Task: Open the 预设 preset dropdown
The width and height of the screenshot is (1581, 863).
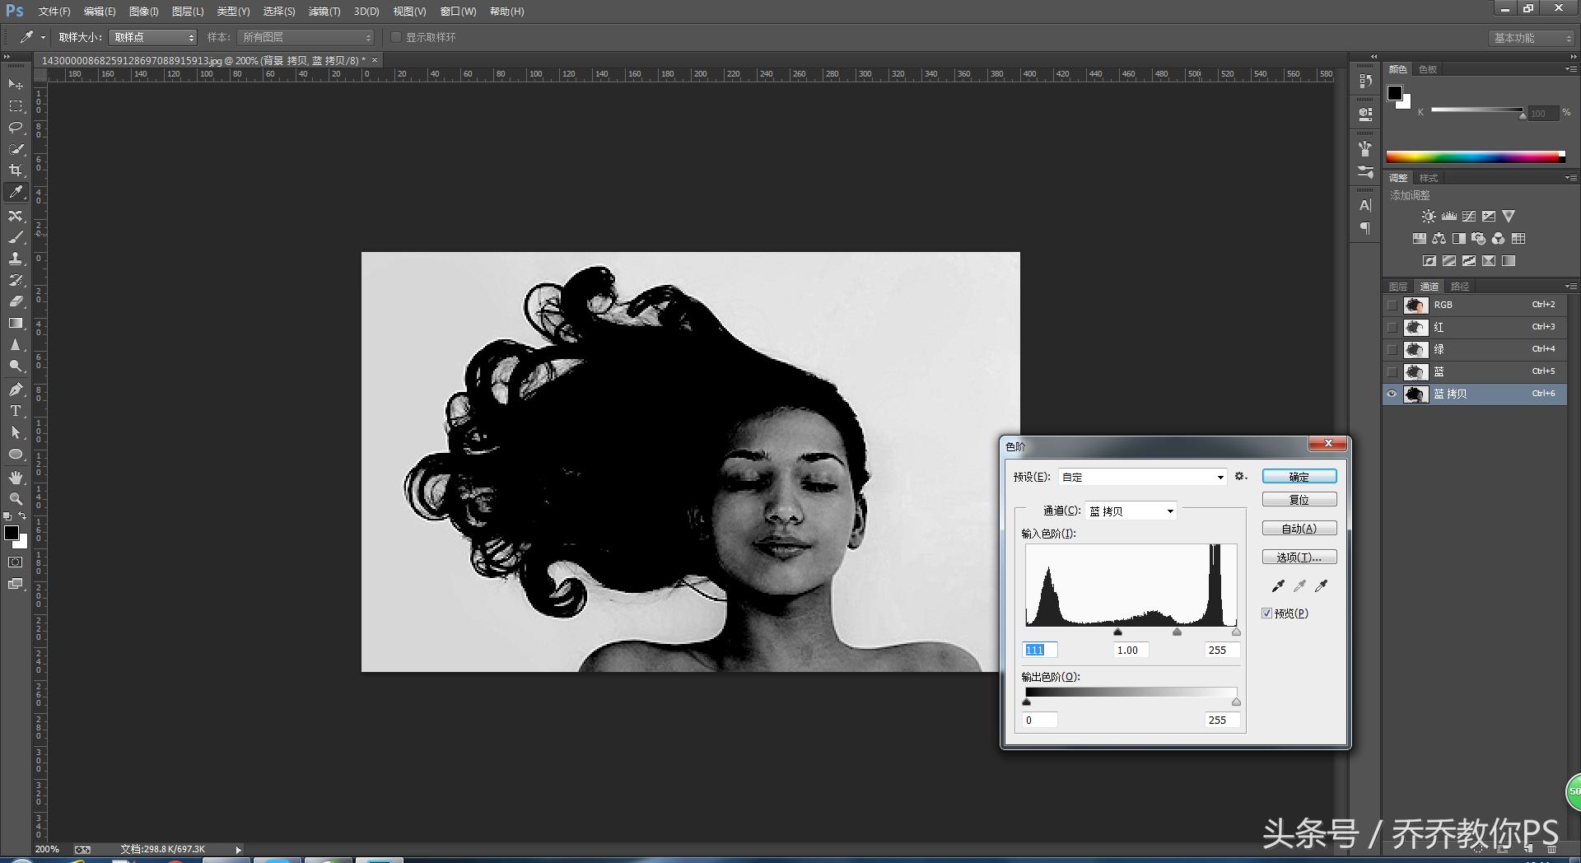Action: [1142, 477]
